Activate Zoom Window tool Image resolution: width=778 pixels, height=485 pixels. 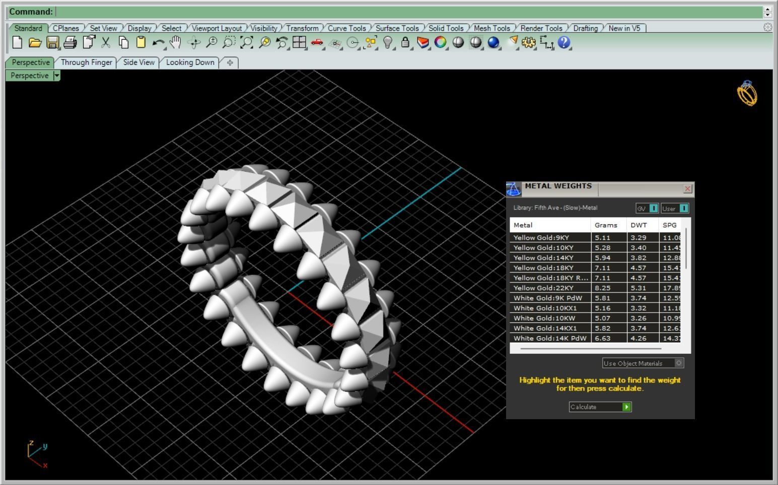click(229, 43)
